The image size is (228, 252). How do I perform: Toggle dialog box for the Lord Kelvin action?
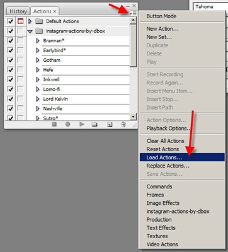(20, 99)
